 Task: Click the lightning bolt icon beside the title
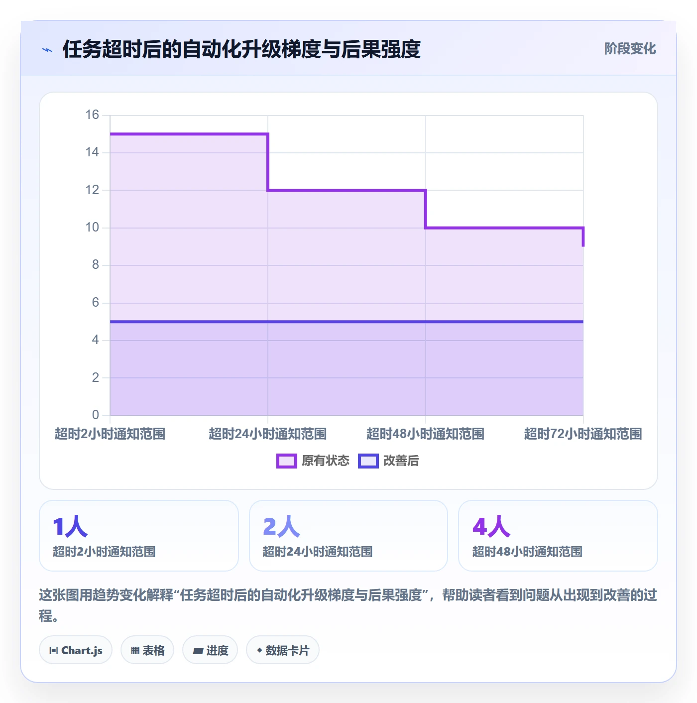[x=47, y=50]
